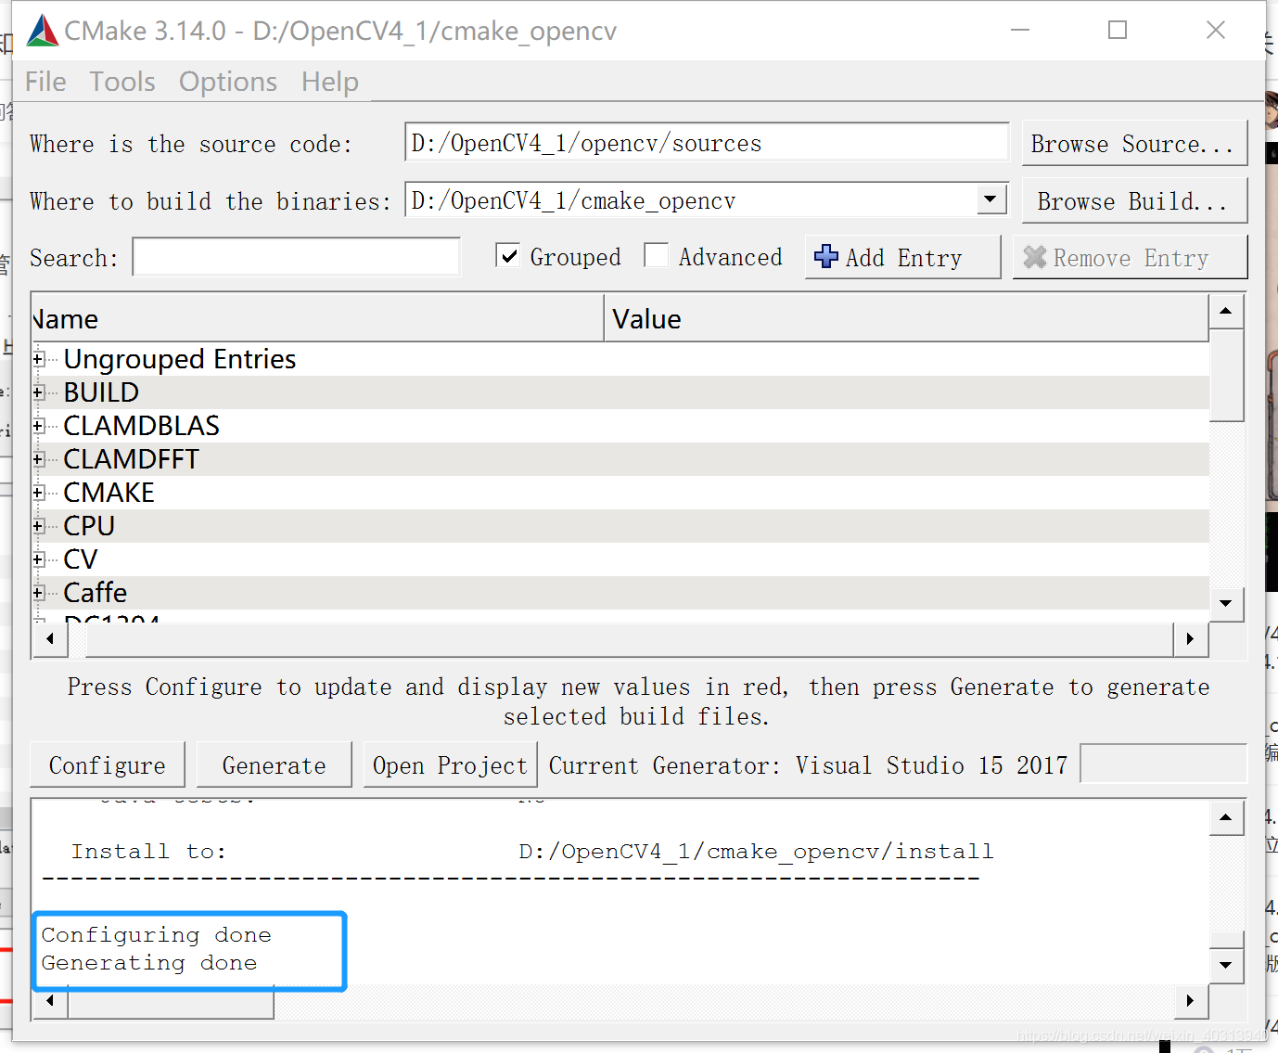Click entries list scroll right arrow

(1190, 638)
